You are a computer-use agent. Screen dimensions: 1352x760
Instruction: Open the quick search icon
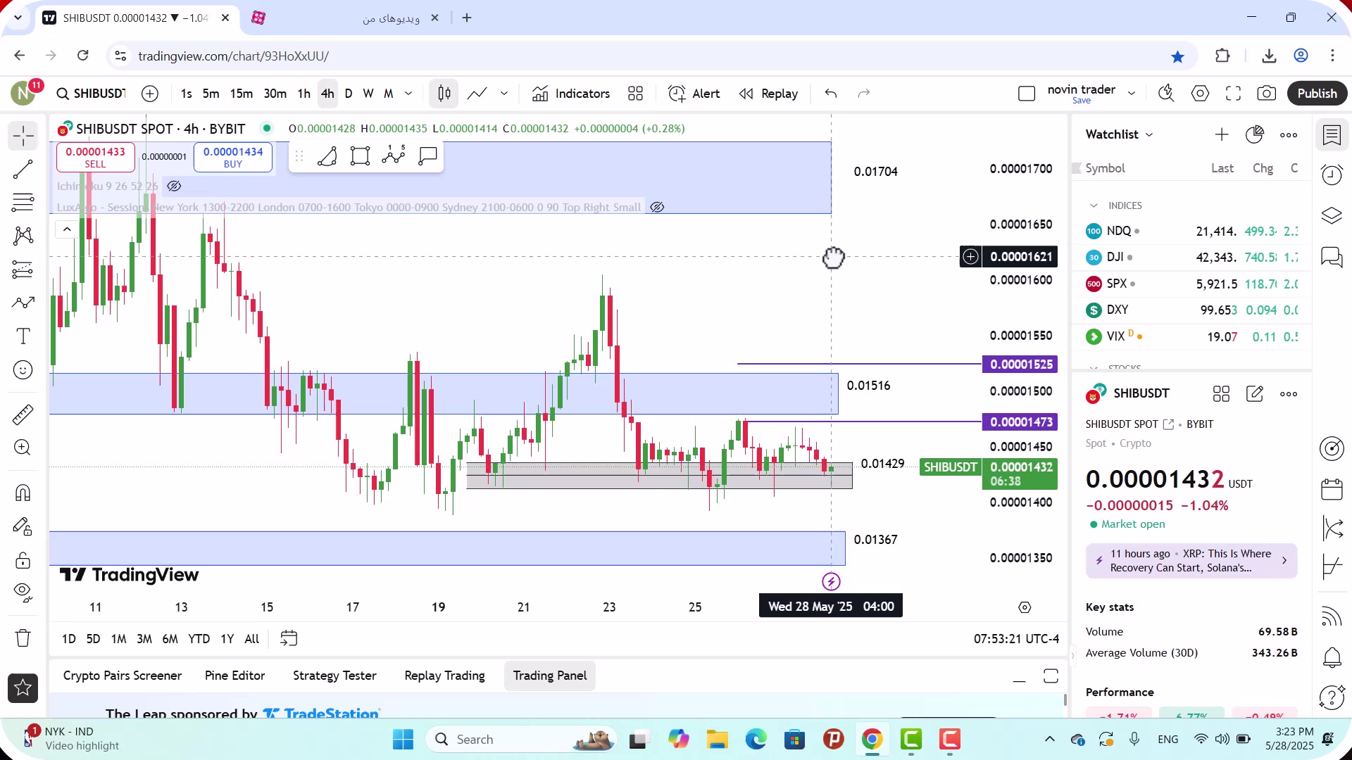tap(1166, 94)
